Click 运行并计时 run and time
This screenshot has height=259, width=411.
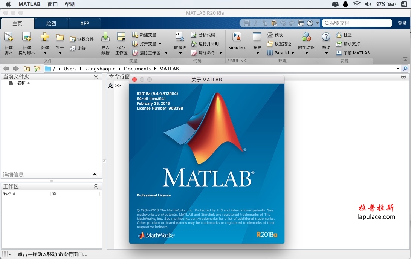[205, 44]
